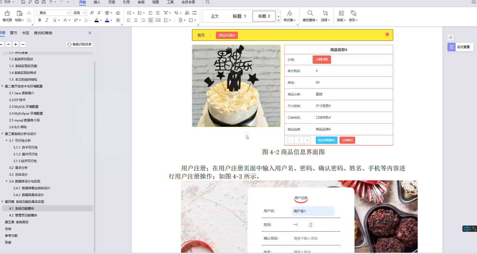Open the font size dropdown (四号)

(x=84, y=13)
